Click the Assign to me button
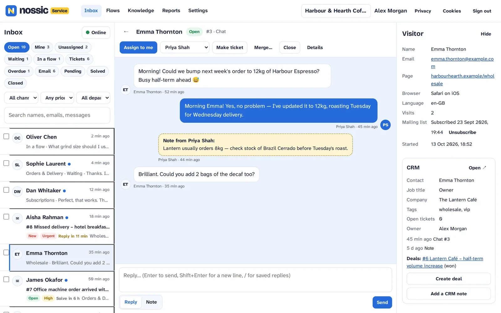Image resolution: width=501 pixels, height=313 pixels. (138, 48)
